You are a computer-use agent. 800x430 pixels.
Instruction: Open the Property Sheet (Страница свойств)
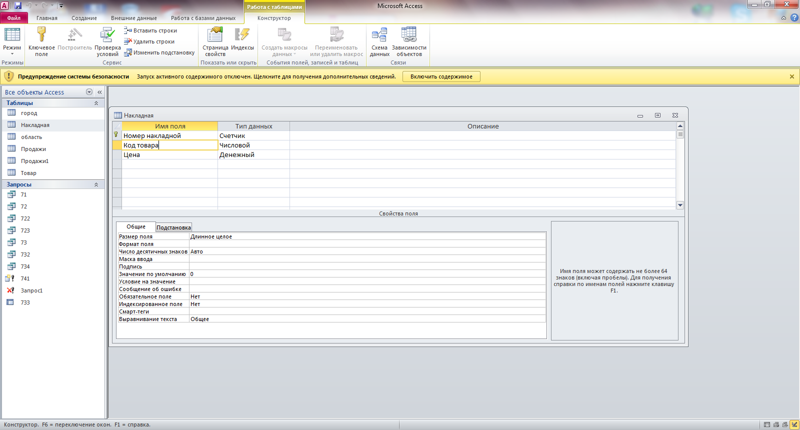215,35
